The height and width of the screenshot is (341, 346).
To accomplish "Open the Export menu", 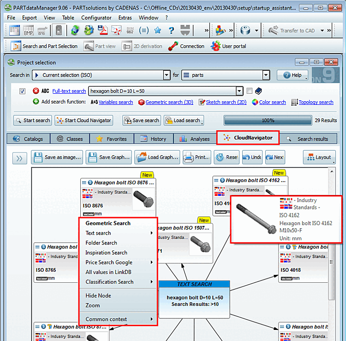I will [x=30, y=18].
